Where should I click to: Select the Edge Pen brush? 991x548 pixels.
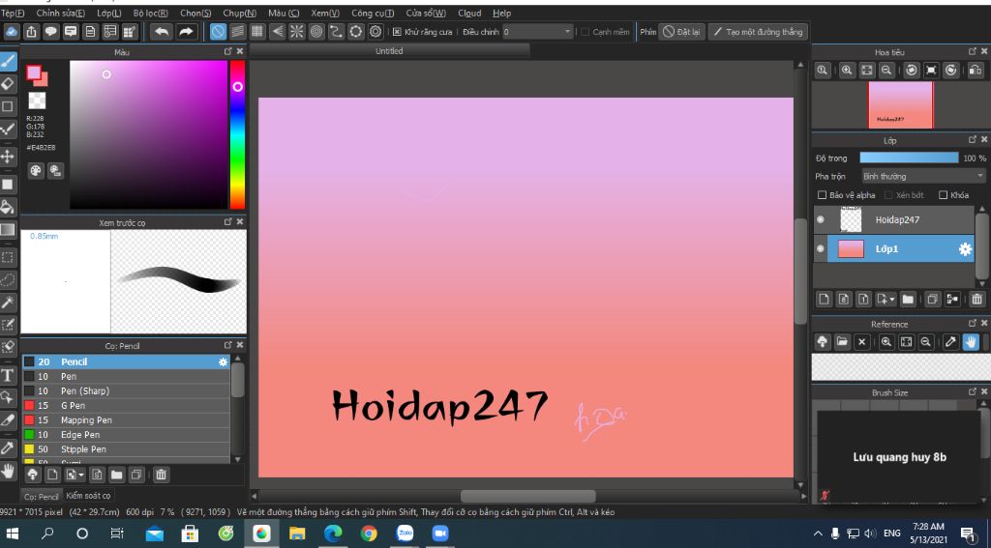tap(127, 435)
